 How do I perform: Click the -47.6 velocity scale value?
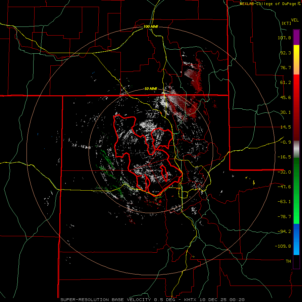pos(284,187)
